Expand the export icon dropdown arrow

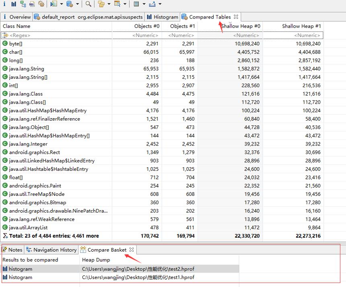click(x=160, y=4)
